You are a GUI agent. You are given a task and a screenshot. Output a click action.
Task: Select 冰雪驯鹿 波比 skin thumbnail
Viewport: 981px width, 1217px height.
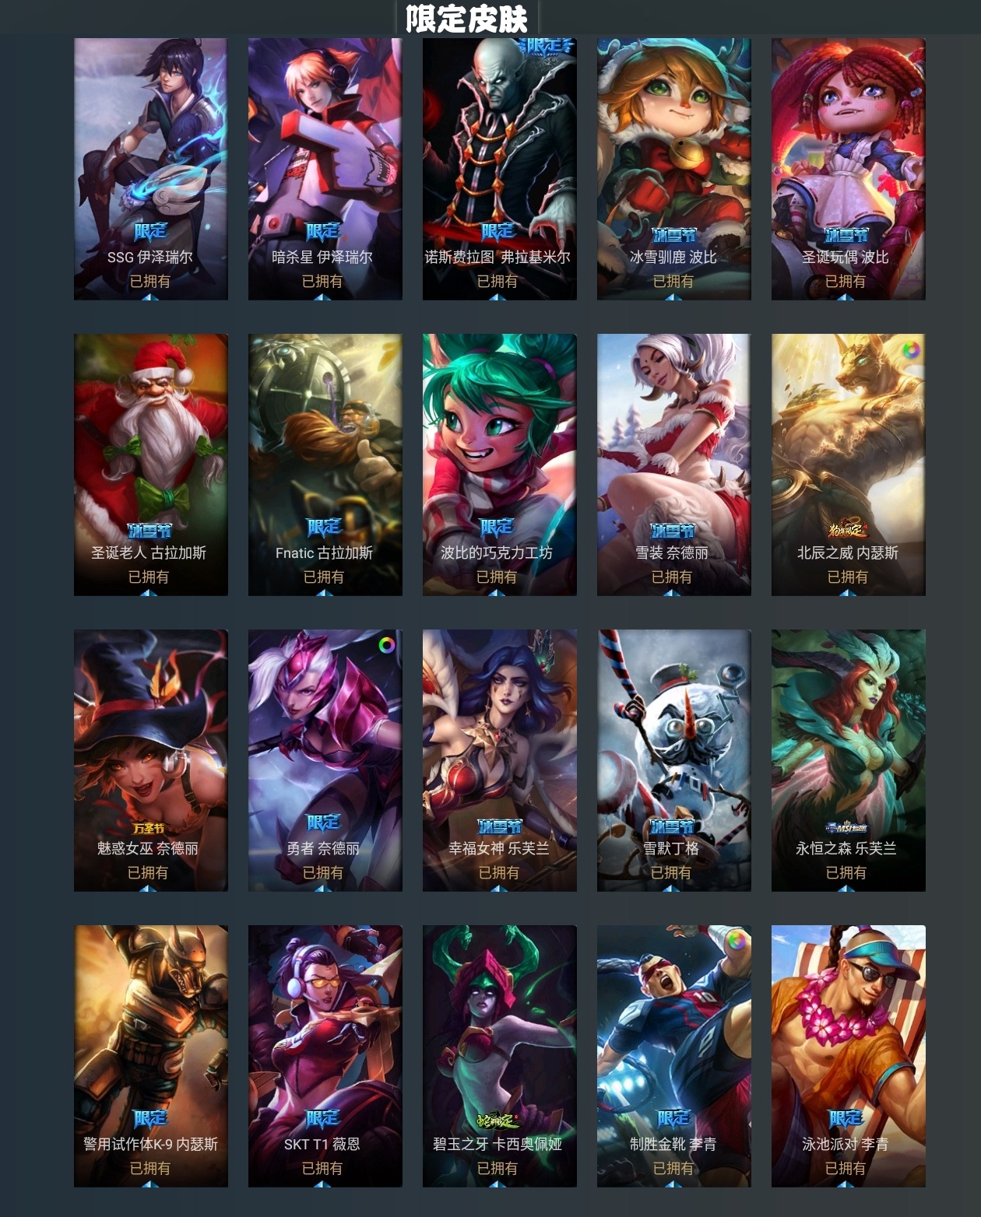[x=673, y=169]
